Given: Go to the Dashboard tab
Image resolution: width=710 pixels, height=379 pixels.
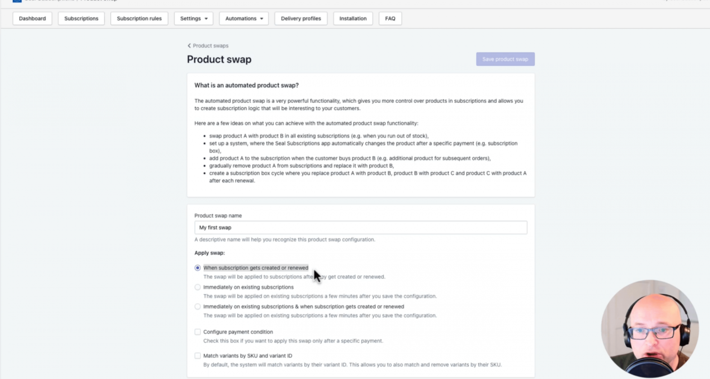Looking at the screenshot, I should [x=32, y=18].
